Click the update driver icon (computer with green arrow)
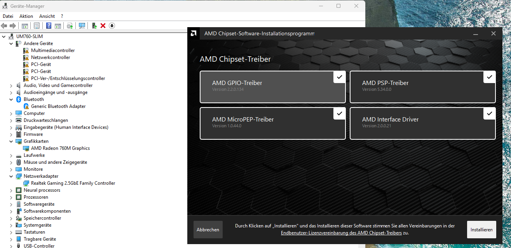 94,26
